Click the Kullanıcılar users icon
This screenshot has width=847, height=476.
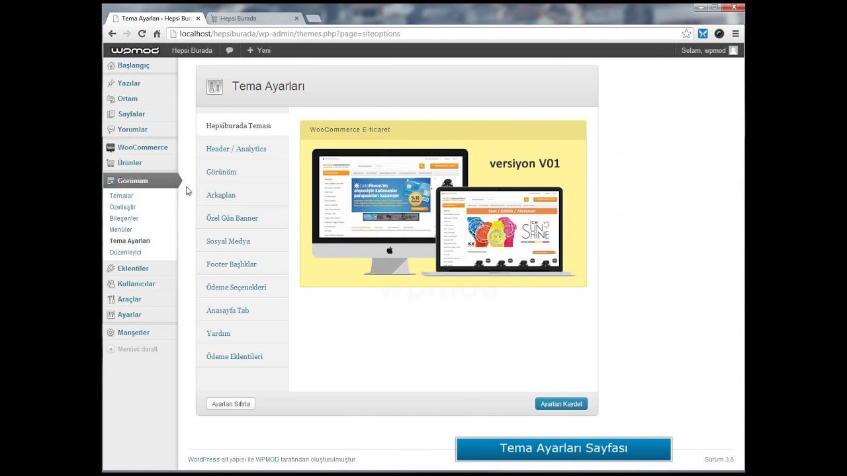[111, 284]
